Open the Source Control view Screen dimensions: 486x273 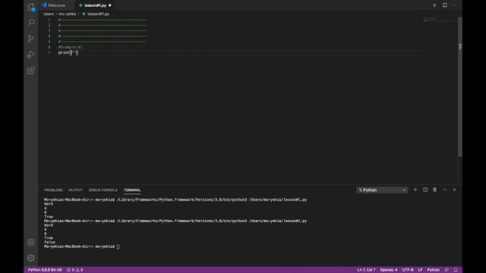click(x=31, y=39)
